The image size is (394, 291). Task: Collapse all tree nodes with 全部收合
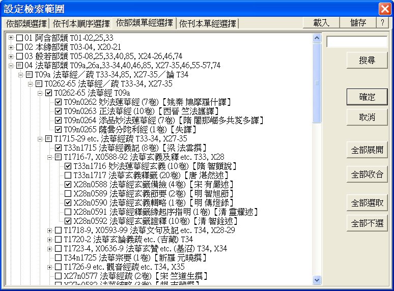coord(367,174)
